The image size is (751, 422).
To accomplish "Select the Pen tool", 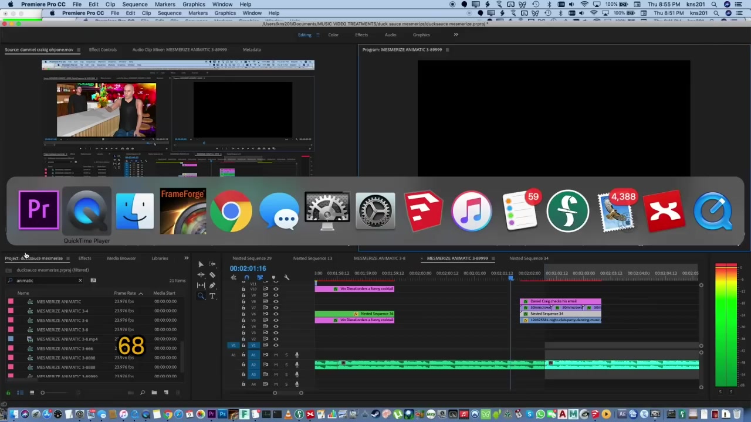I will [212, 285].
